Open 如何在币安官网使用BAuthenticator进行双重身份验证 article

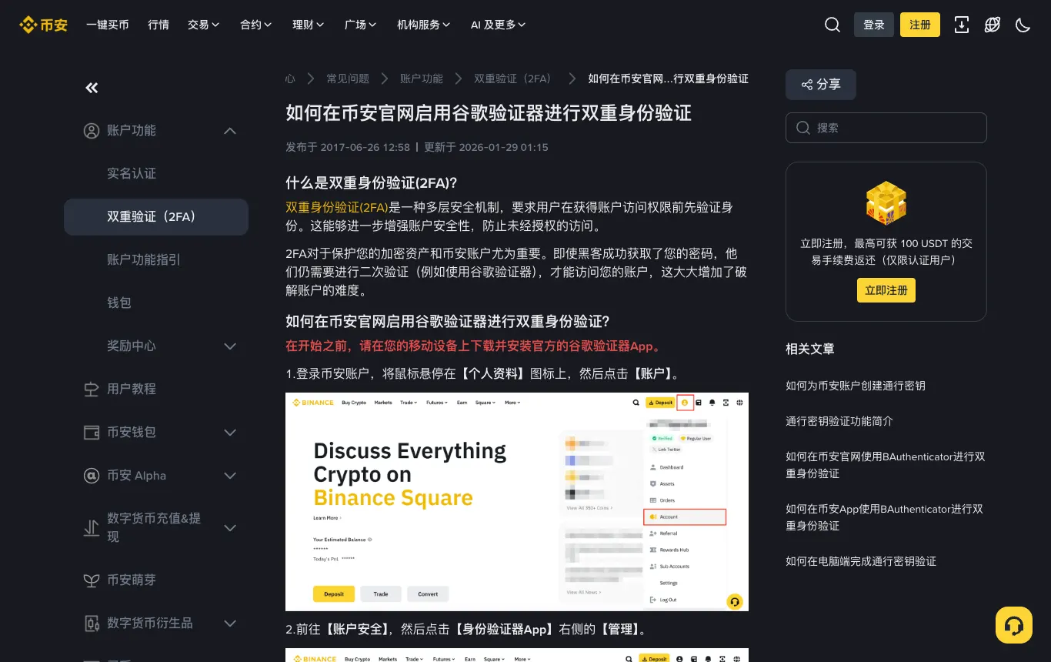(886, 465)
